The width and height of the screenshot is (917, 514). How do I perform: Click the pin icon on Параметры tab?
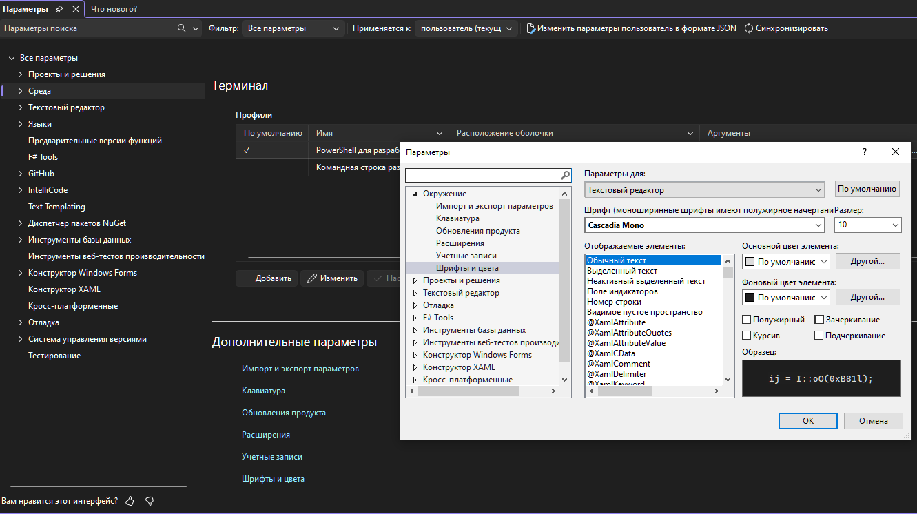pyautogui.click(x=59, y=9)
